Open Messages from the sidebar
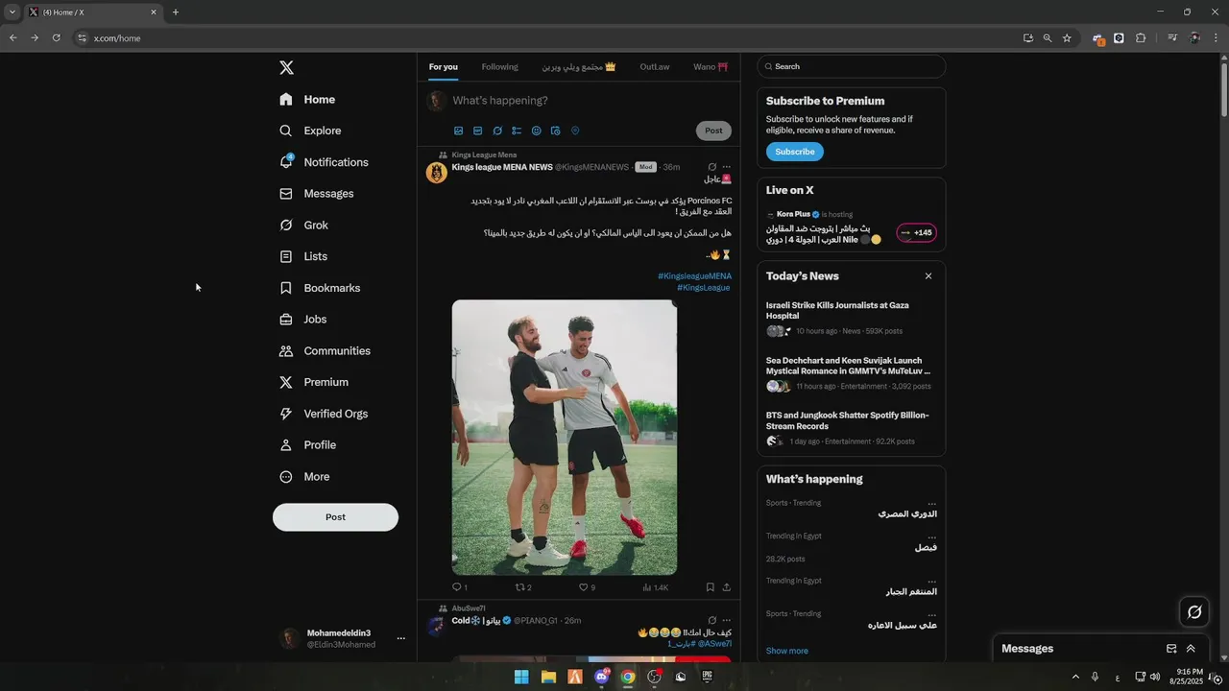Screen dimensions: 1229x691 point(317,194)
